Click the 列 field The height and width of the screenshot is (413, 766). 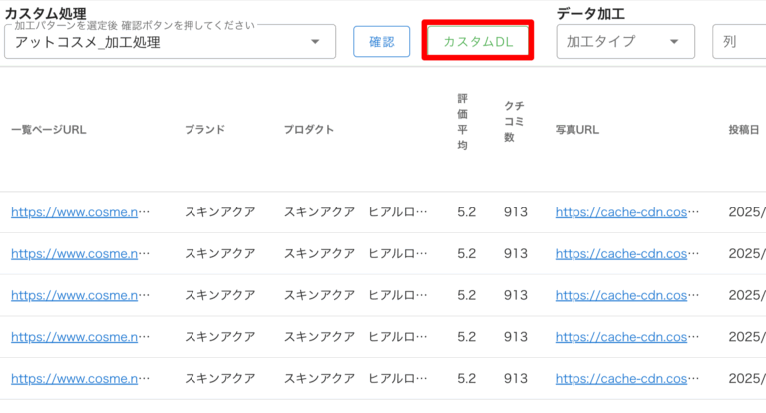(738, 42)
